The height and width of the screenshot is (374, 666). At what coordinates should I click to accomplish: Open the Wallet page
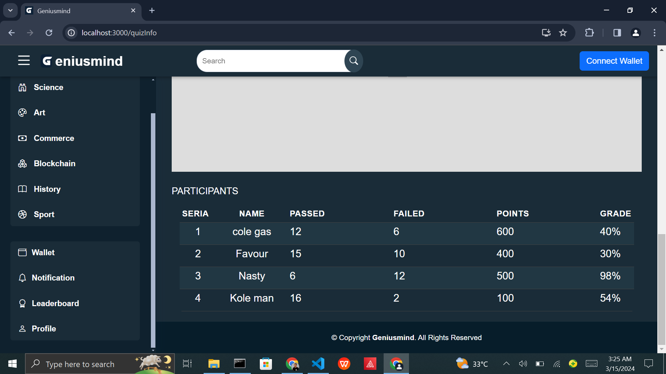[x=43, y=252]
